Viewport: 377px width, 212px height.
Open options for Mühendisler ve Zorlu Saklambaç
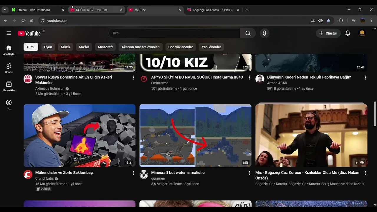133,173
